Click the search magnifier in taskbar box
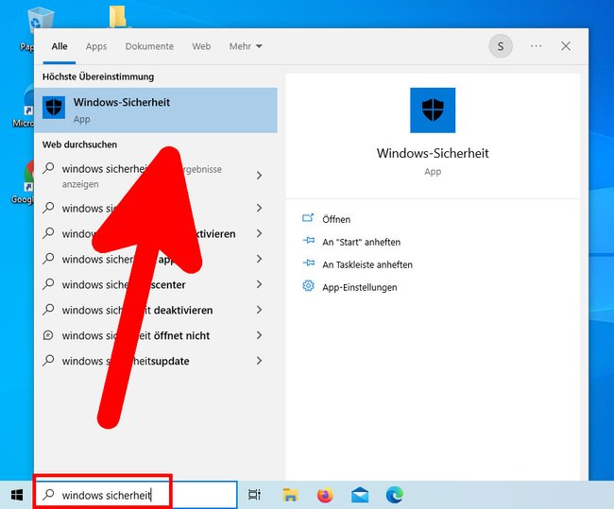Image resolution: width=614 pixels, height=509 pixels. [x=48, y=495]
